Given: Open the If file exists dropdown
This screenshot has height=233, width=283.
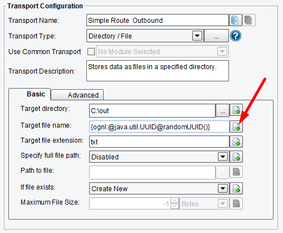Looking at the screenshot, I should [x=223, y=188].
